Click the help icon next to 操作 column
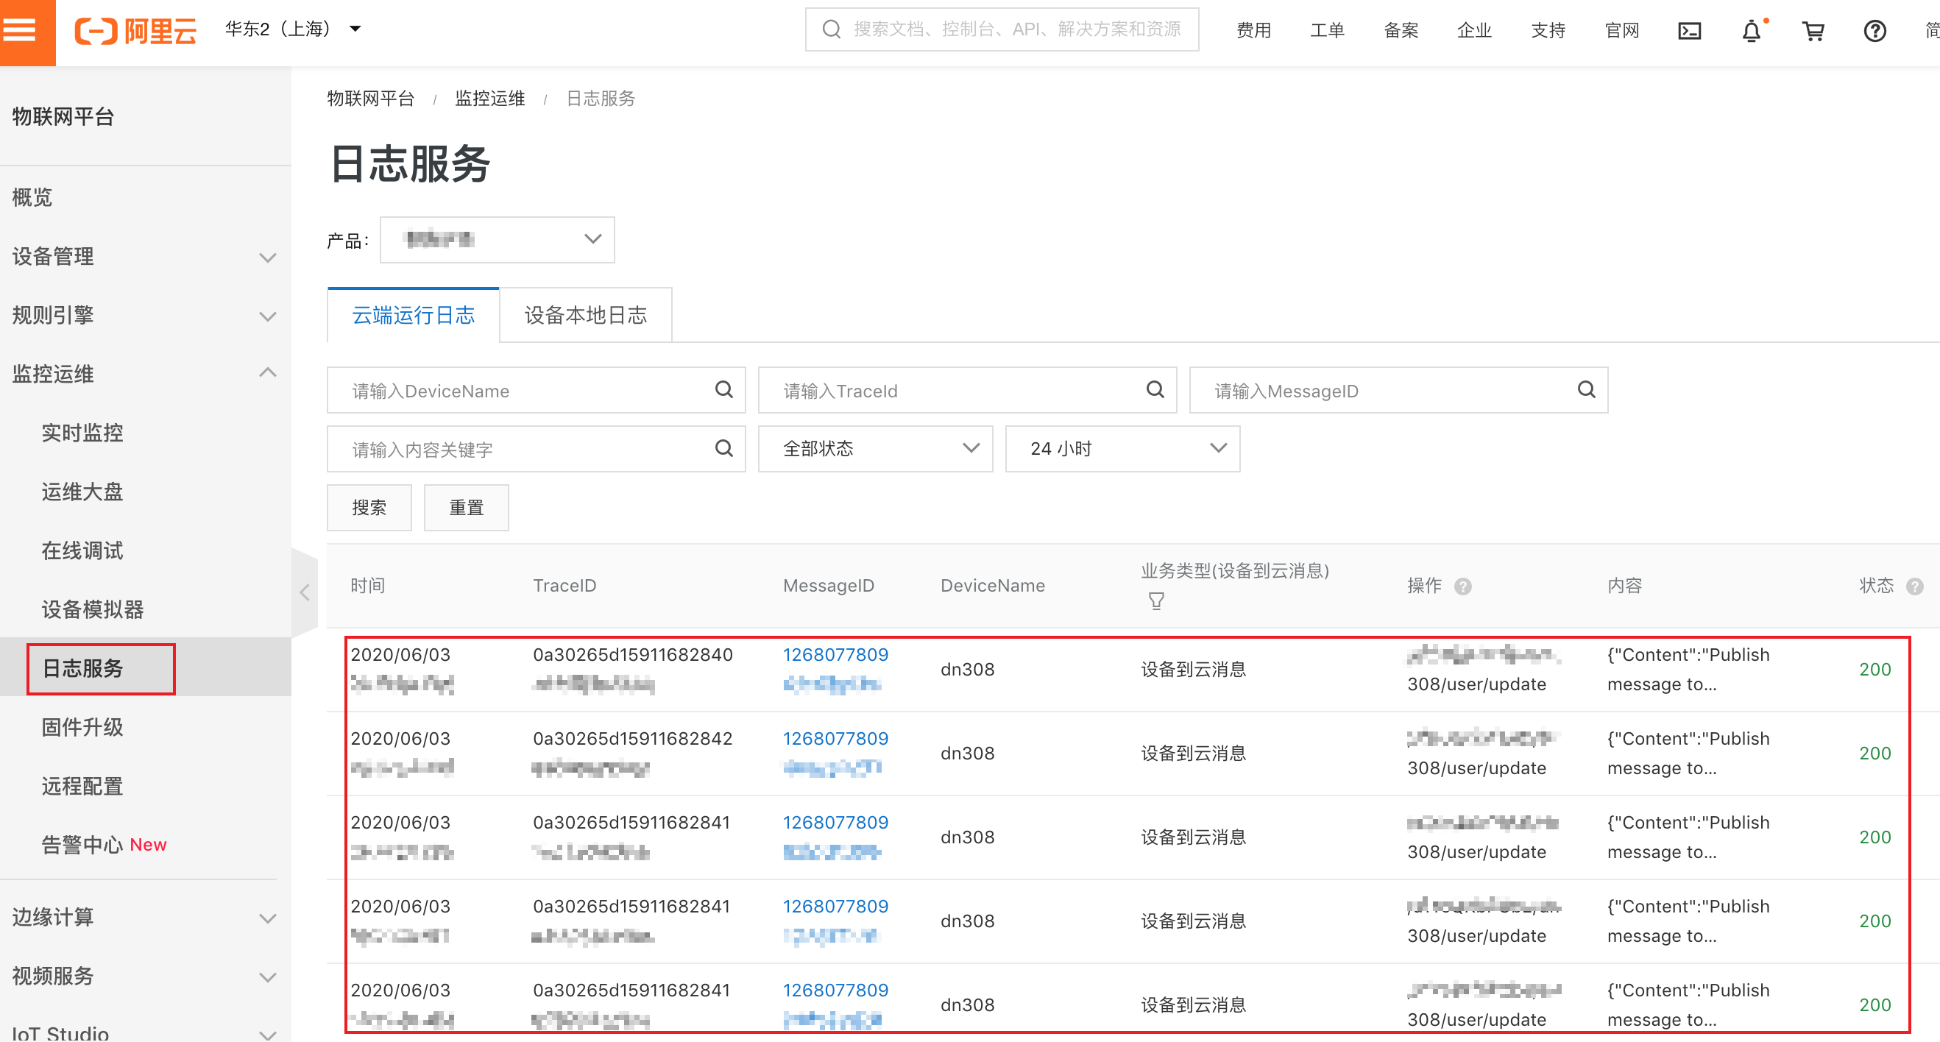 [1462, 586]
